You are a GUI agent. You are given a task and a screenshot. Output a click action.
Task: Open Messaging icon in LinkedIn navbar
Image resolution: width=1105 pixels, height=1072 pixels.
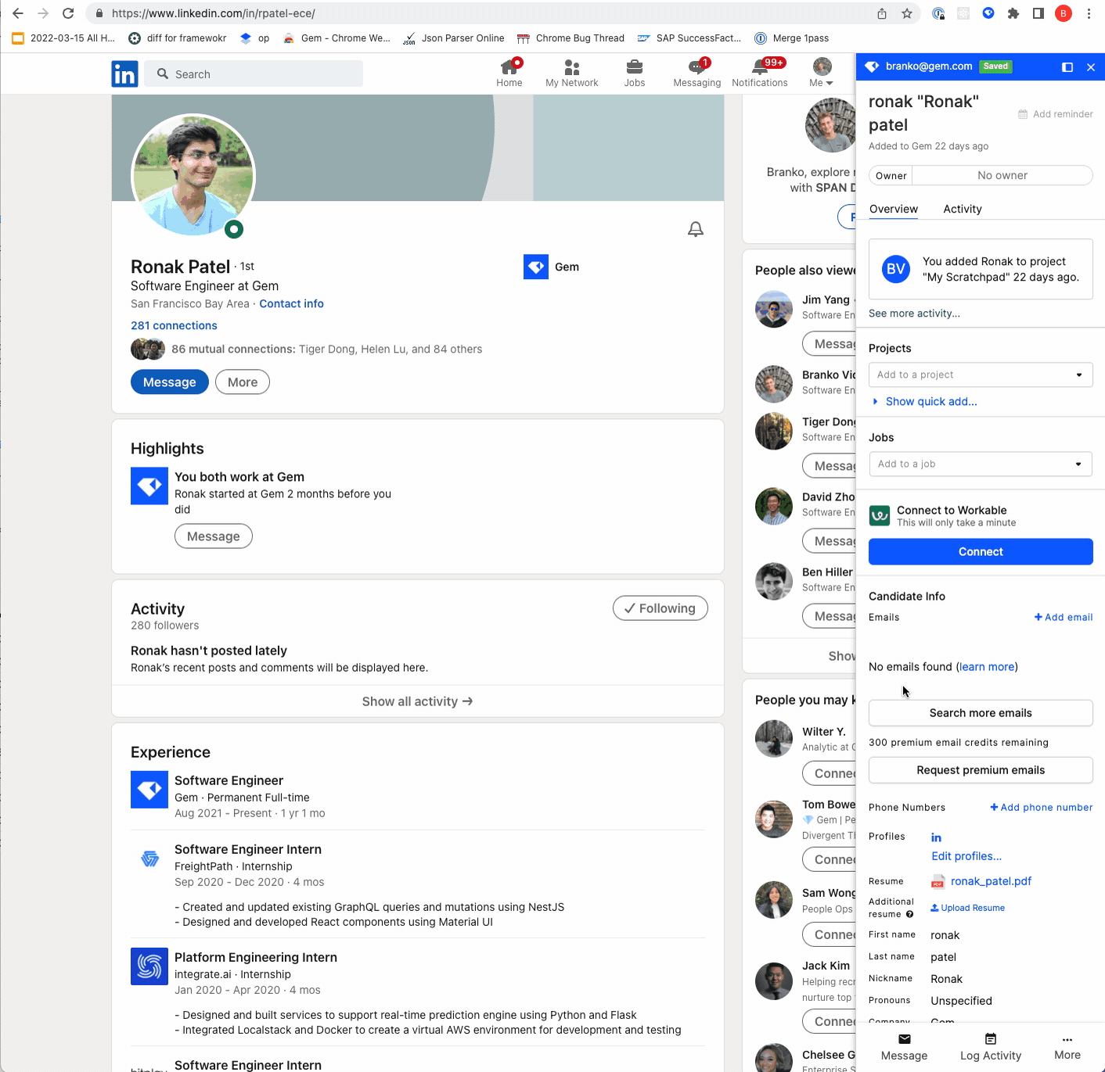point(696,68)
